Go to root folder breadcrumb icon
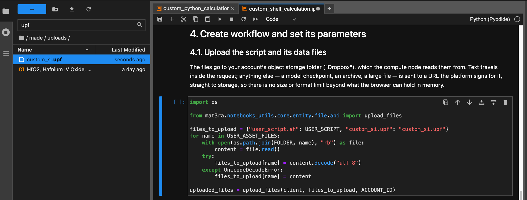 pos(22,38)
